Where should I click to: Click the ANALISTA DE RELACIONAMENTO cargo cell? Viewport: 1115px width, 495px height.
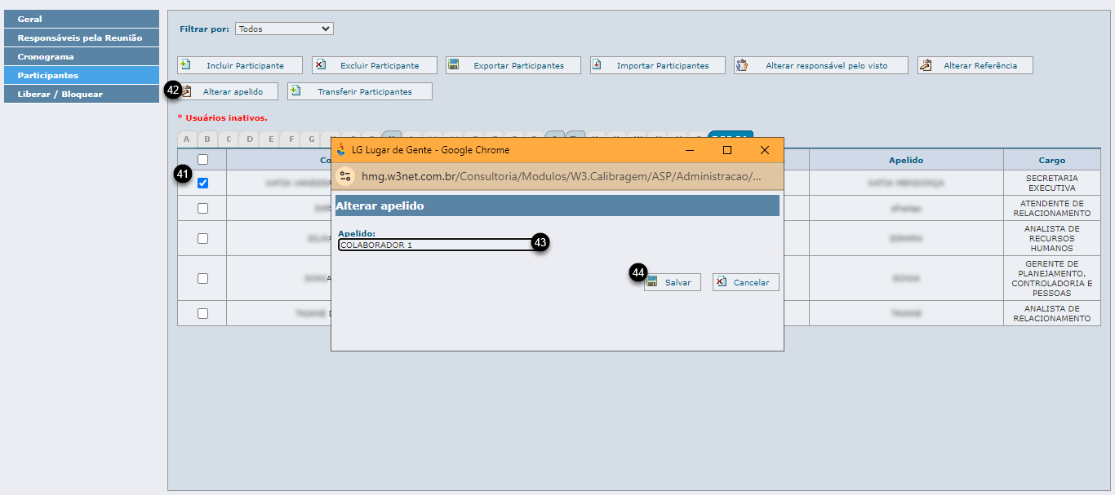tap(1052, 313)
